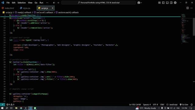Click the line "delegate: 'a',"
This screenshot has width=195, height=110.
20,96
